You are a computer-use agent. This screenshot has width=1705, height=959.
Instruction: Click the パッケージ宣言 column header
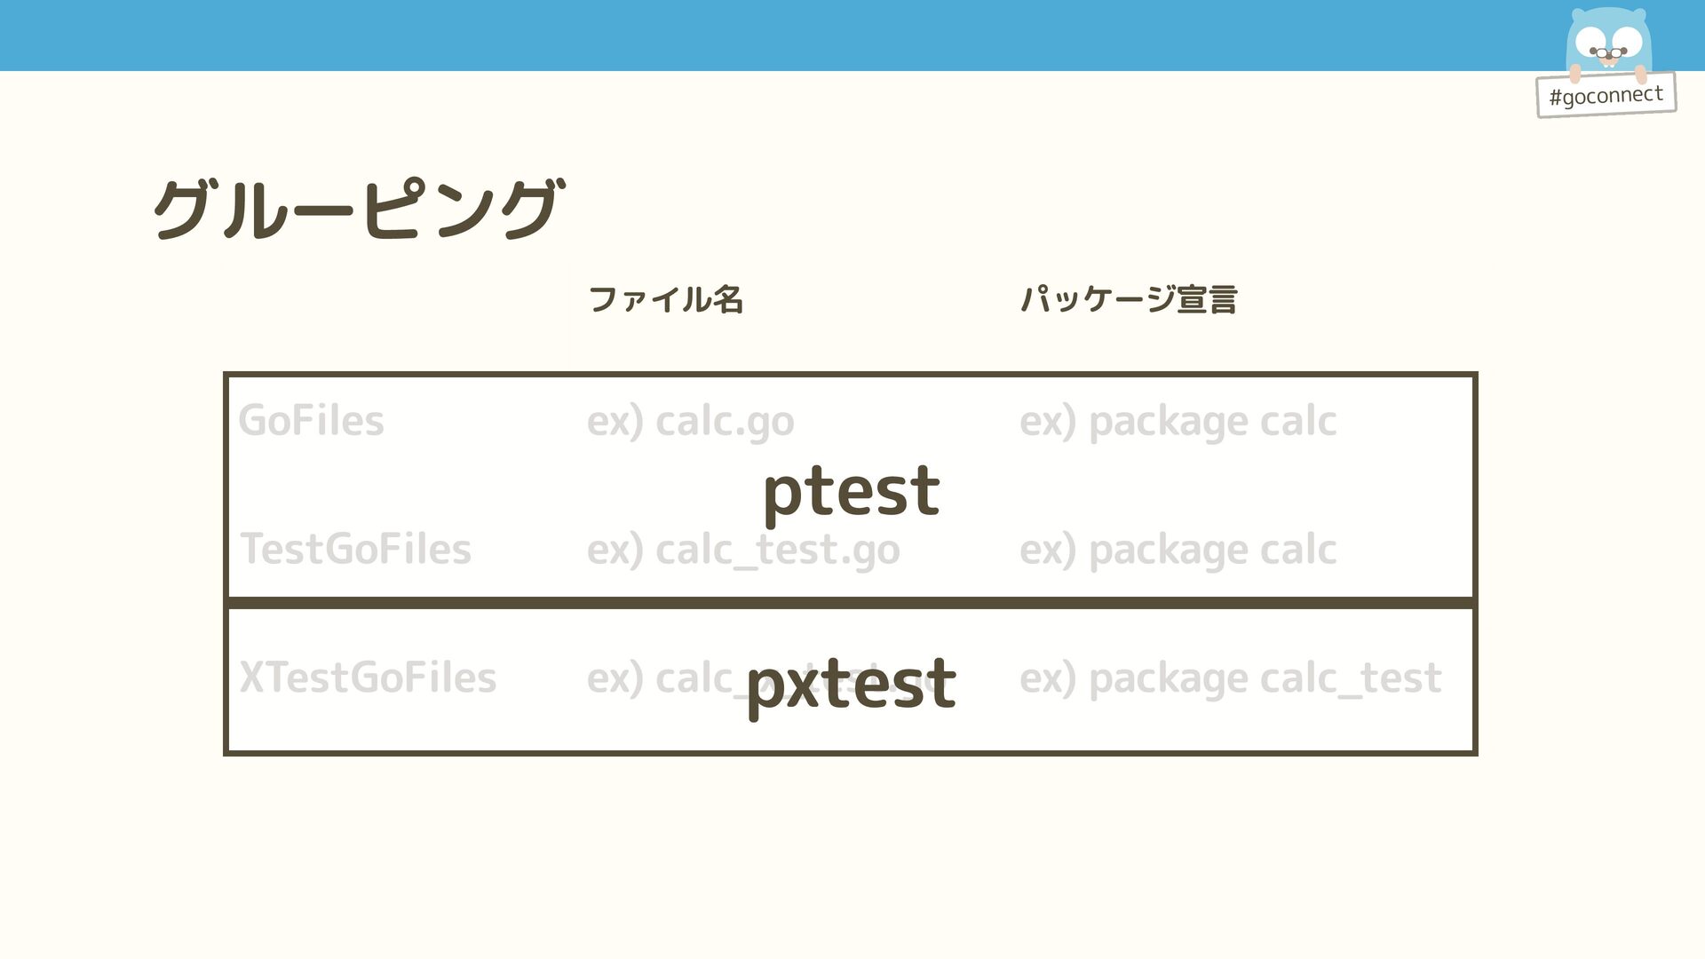tap(1129, 300)
